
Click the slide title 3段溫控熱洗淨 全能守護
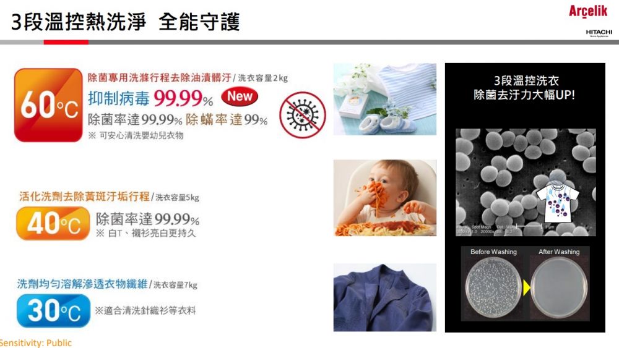(x=125, y=22)
